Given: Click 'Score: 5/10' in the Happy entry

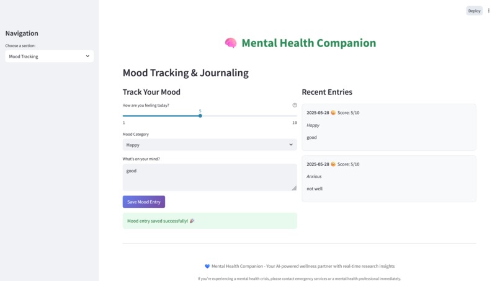Looking at the screenshot, I should coord(348,113).
